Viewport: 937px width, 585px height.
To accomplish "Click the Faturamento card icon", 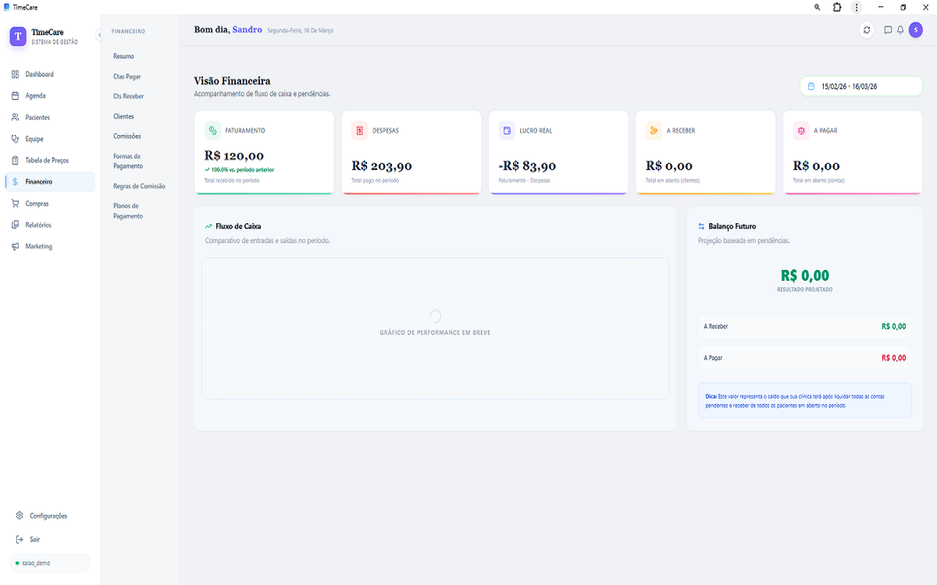I will [x=212, y=130].
